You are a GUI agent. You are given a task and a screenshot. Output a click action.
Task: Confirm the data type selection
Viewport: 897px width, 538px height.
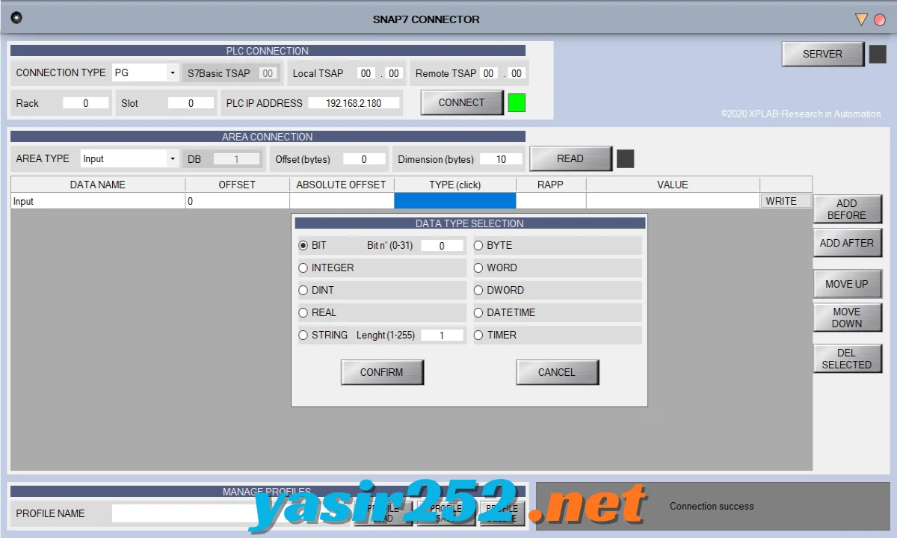382,372
